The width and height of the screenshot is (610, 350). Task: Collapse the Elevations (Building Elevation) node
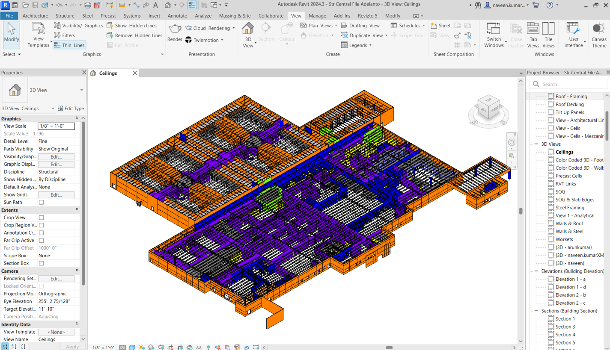[x=536, y=271]
